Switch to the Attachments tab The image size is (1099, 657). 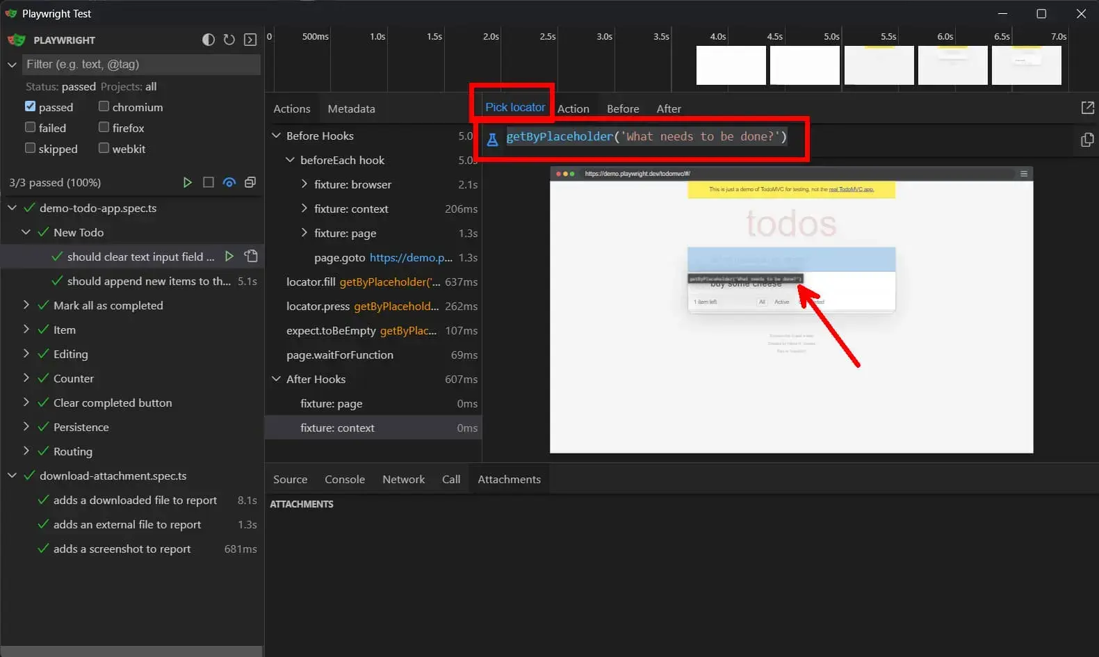tap(509, 479)
